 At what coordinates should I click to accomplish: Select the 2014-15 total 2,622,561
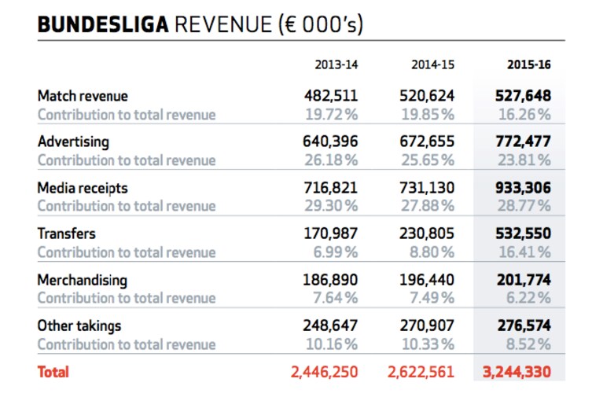coord(421,372)
